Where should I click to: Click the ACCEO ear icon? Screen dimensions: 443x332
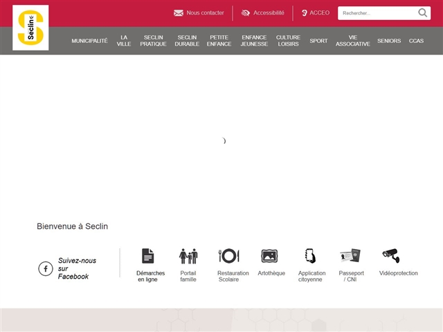point(305,13)
